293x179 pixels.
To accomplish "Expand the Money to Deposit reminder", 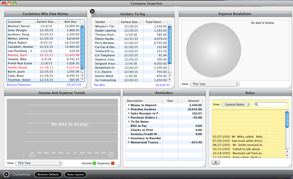I will tap(129, 105).
